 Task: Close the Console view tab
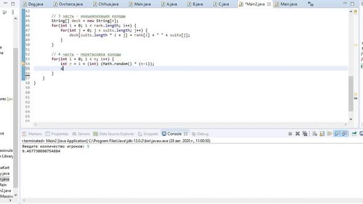coord(185,134)
